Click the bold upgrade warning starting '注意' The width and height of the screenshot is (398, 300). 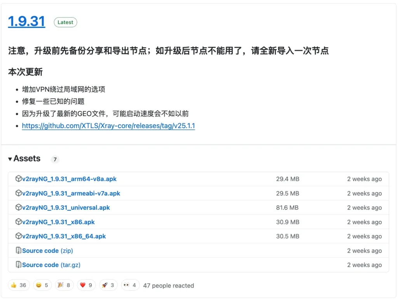click(x=169, y=51)
